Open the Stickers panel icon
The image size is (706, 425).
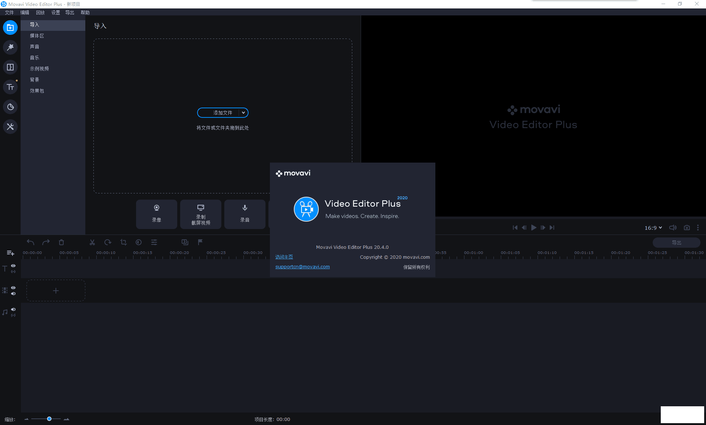click(x=10, y=107)
